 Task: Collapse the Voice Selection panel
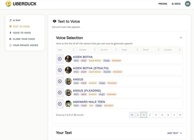click(x=181, y=38)
